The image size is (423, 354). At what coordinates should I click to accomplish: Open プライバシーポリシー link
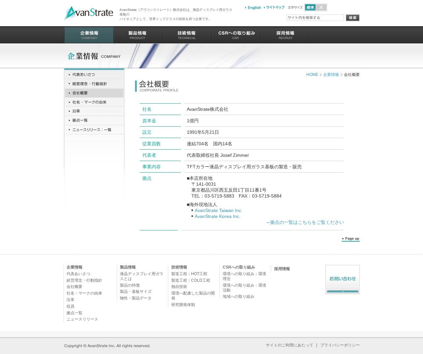(x=340, y=345)
